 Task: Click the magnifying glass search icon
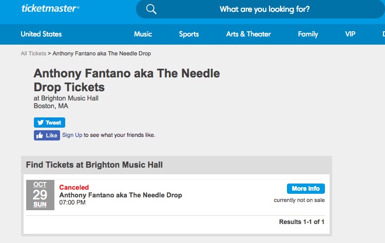151,9
